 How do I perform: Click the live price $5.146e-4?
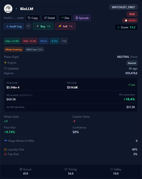(13, 87)
